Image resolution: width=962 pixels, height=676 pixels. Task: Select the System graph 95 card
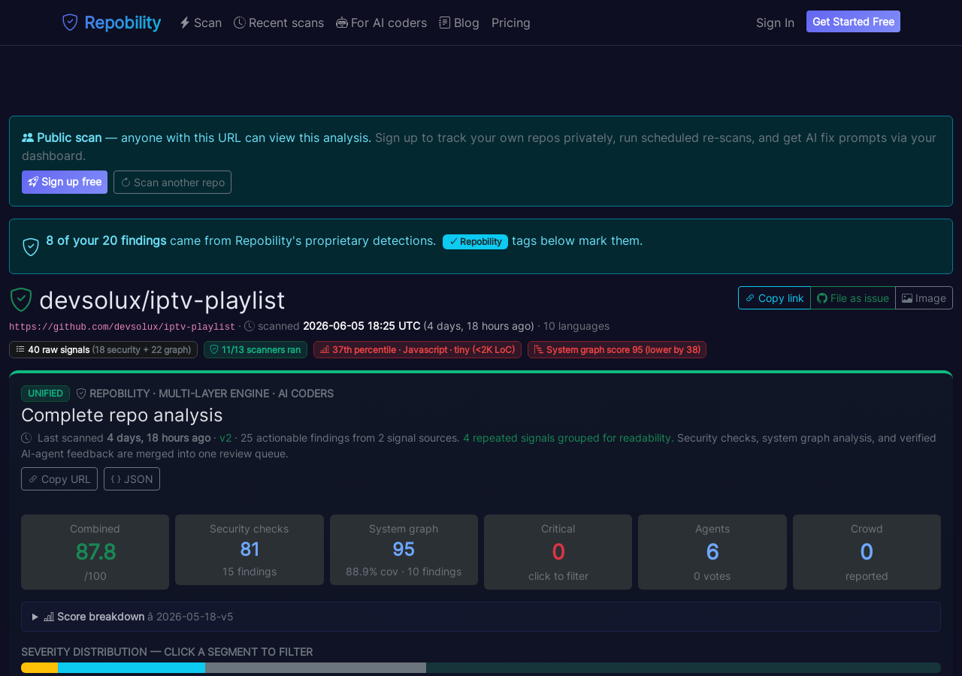point(404,550)
